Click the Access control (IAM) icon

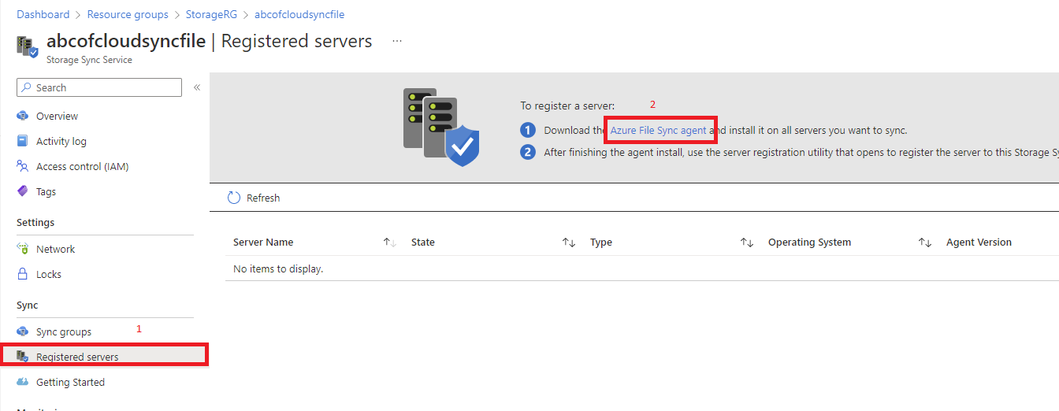coord(23,166)
